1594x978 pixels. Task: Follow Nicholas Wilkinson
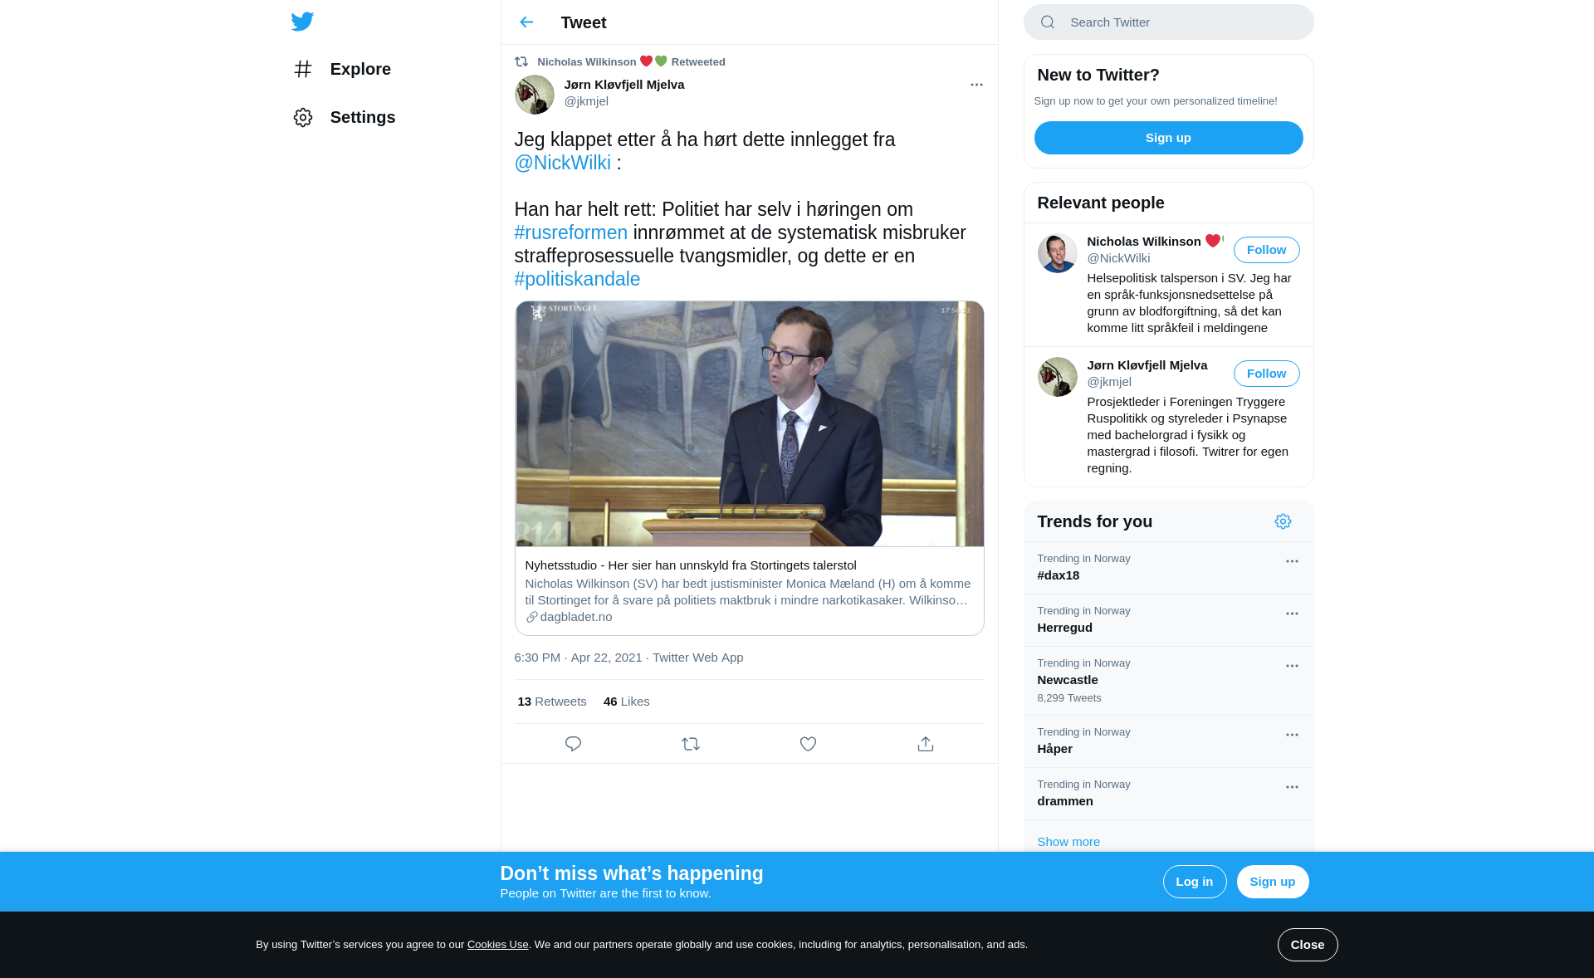coord(1266,250)
